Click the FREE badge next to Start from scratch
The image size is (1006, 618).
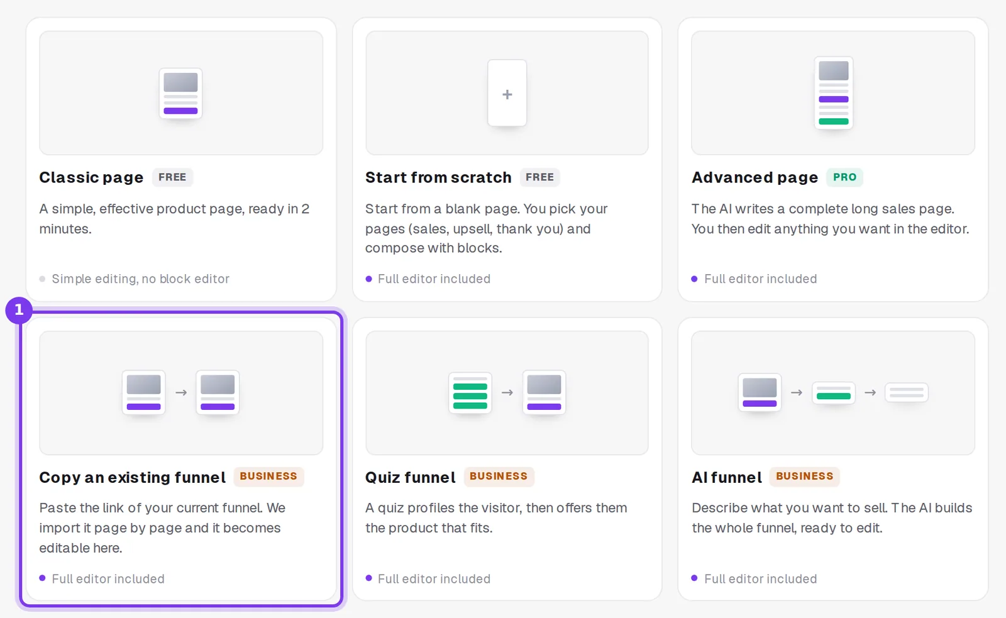tap(539, 177)
